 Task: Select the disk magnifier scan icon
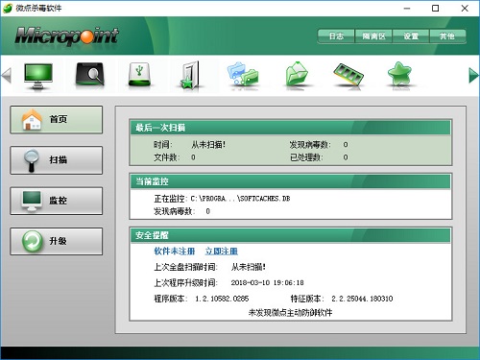(x=90, y=75)
